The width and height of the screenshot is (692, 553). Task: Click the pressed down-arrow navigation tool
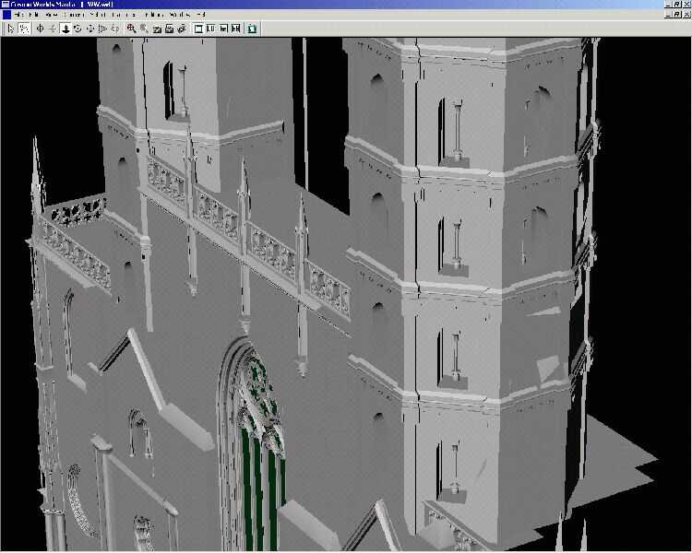[66, 29]
